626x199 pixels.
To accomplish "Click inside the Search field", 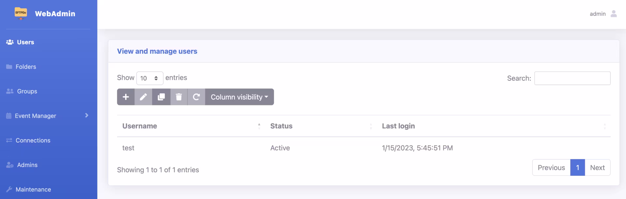I will click(572, 78).
